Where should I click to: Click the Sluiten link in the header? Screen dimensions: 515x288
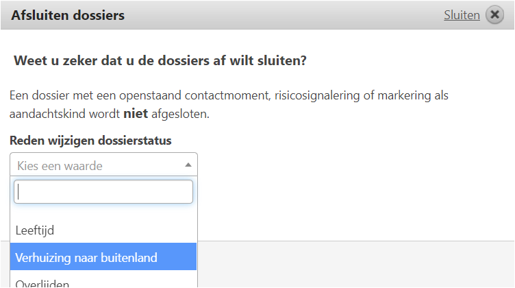(461, 15)
